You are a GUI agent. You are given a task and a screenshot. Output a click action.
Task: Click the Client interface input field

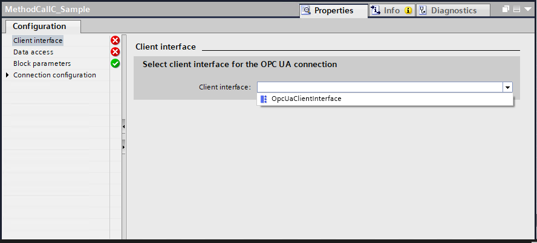(x=380, y=87)
